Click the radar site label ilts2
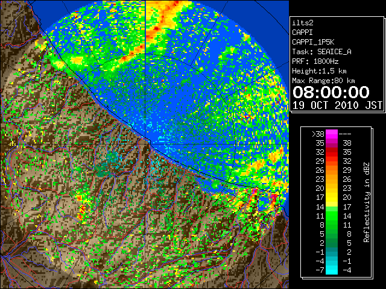Screen dimensions: 386x289 pos(303,23)
